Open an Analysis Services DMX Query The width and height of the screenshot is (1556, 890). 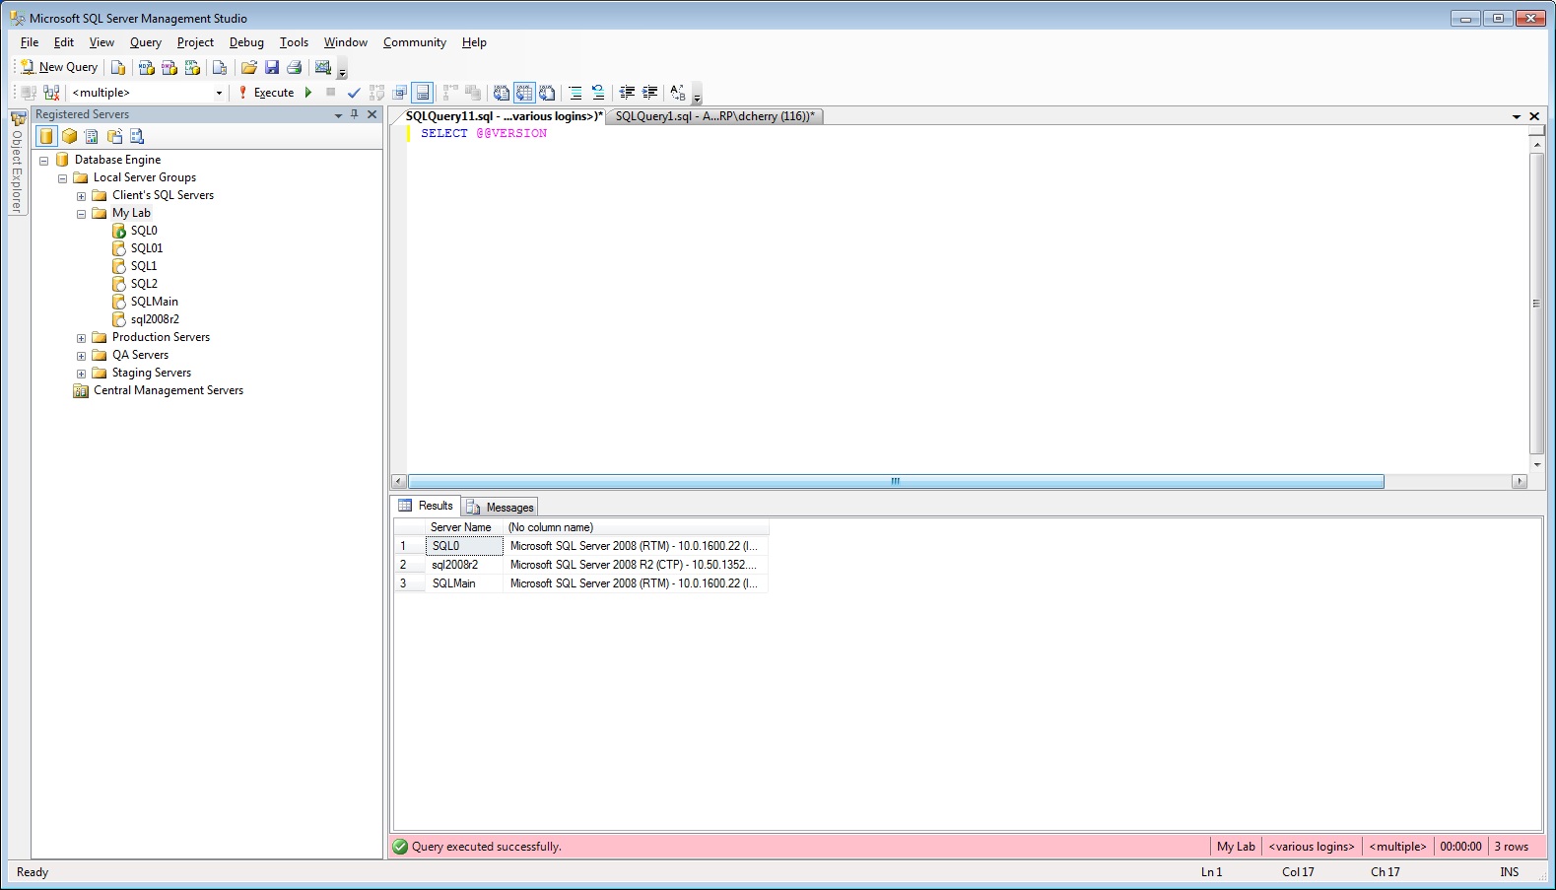point(169,67)
